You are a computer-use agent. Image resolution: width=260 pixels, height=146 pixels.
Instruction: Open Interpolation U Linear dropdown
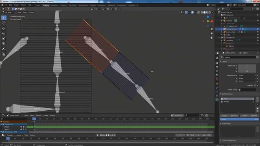[x=247, y=76]
